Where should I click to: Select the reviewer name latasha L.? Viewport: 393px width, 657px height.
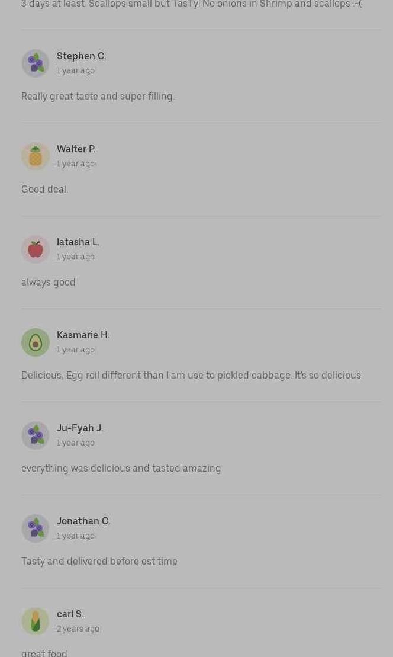(x=78, y=242)
